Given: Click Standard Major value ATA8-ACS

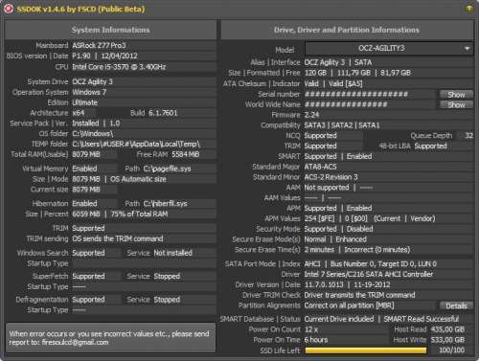Looking at the screenshot, I should (320, 167).
